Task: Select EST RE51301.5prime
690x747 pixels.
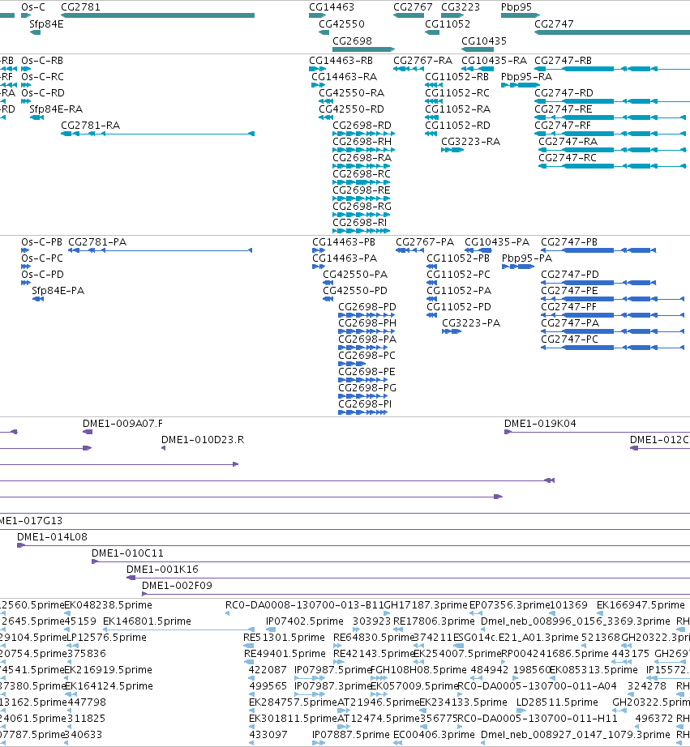Action: click(284, 638)
